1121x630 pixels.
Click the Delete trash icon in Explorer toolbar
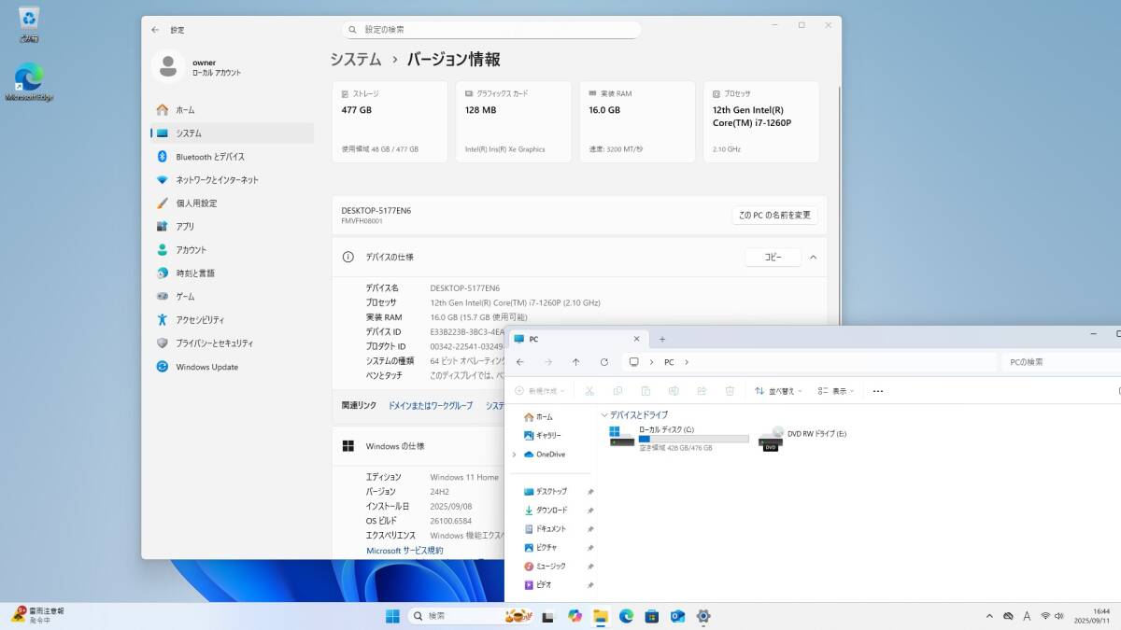730,390
